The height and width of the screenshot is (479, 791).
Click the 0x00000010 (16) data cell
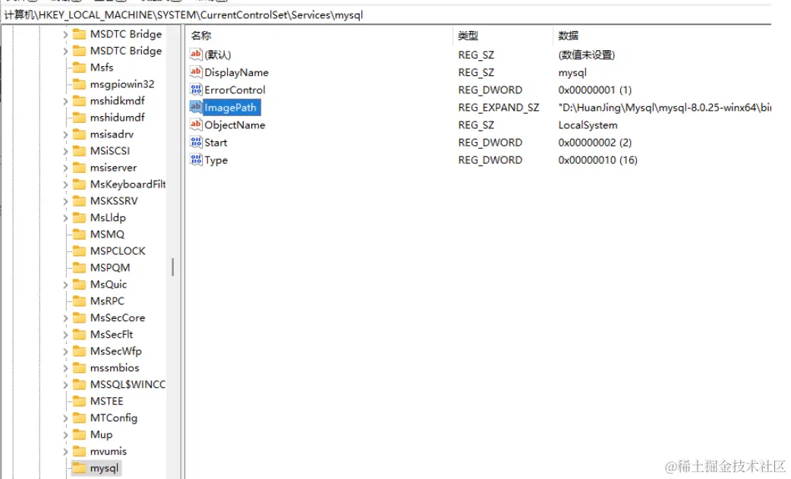click(597, 160)
